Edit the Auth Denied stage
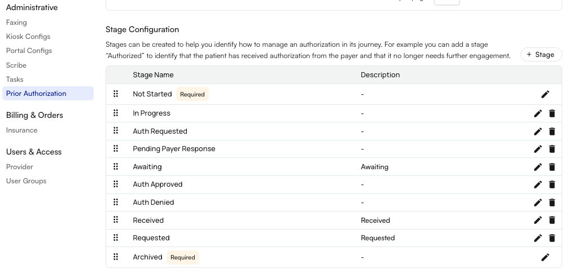573x273 pixels. (x=537, y=202)
